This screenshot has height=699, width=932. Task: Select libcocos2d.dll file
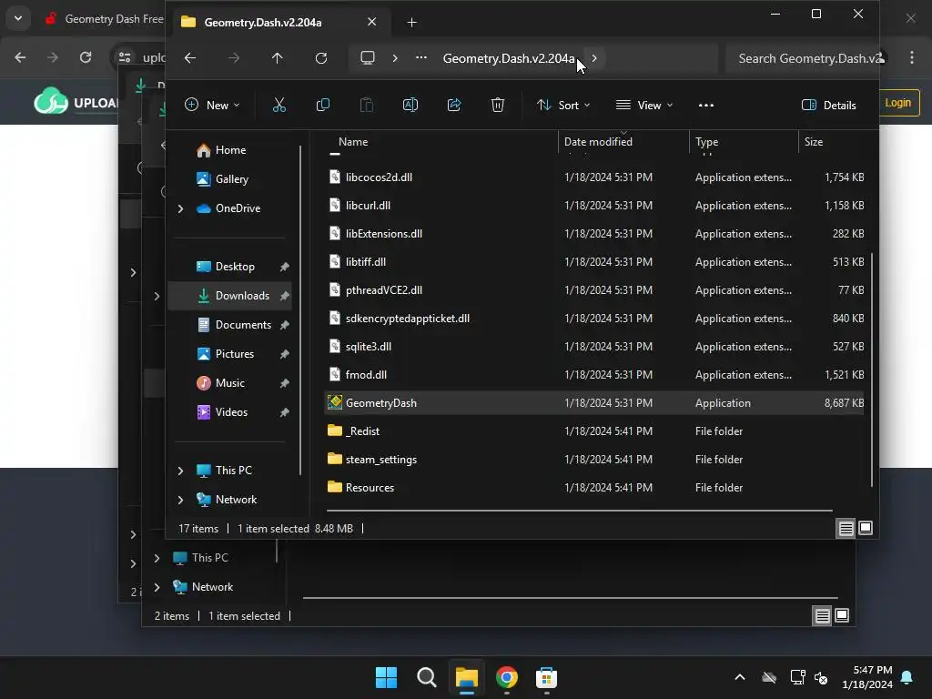point(594,177)
